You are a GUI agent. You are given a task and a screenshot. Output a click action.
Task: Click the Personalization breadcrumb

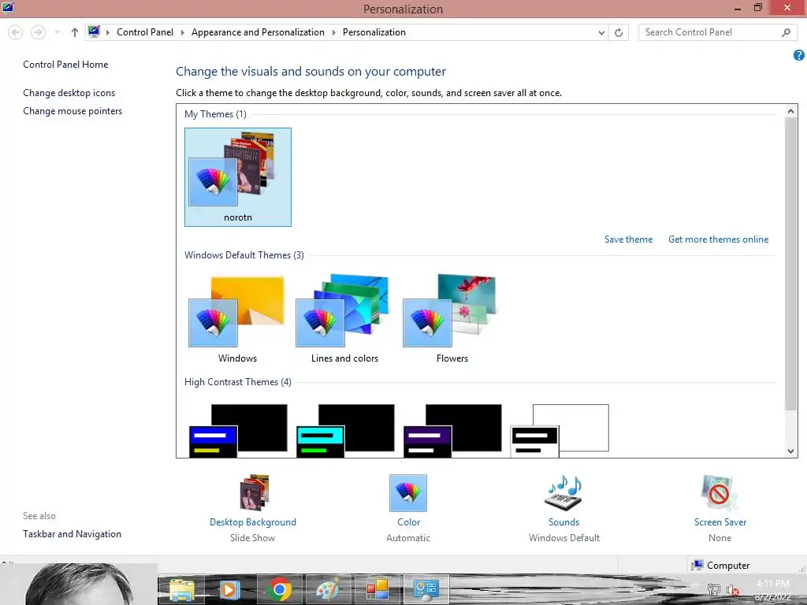374,32
